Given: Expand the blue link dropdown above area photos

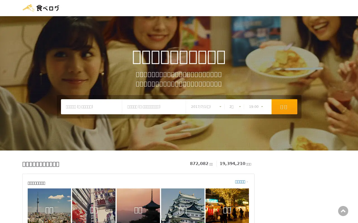Looking at the screenshot, I should 242,182.
